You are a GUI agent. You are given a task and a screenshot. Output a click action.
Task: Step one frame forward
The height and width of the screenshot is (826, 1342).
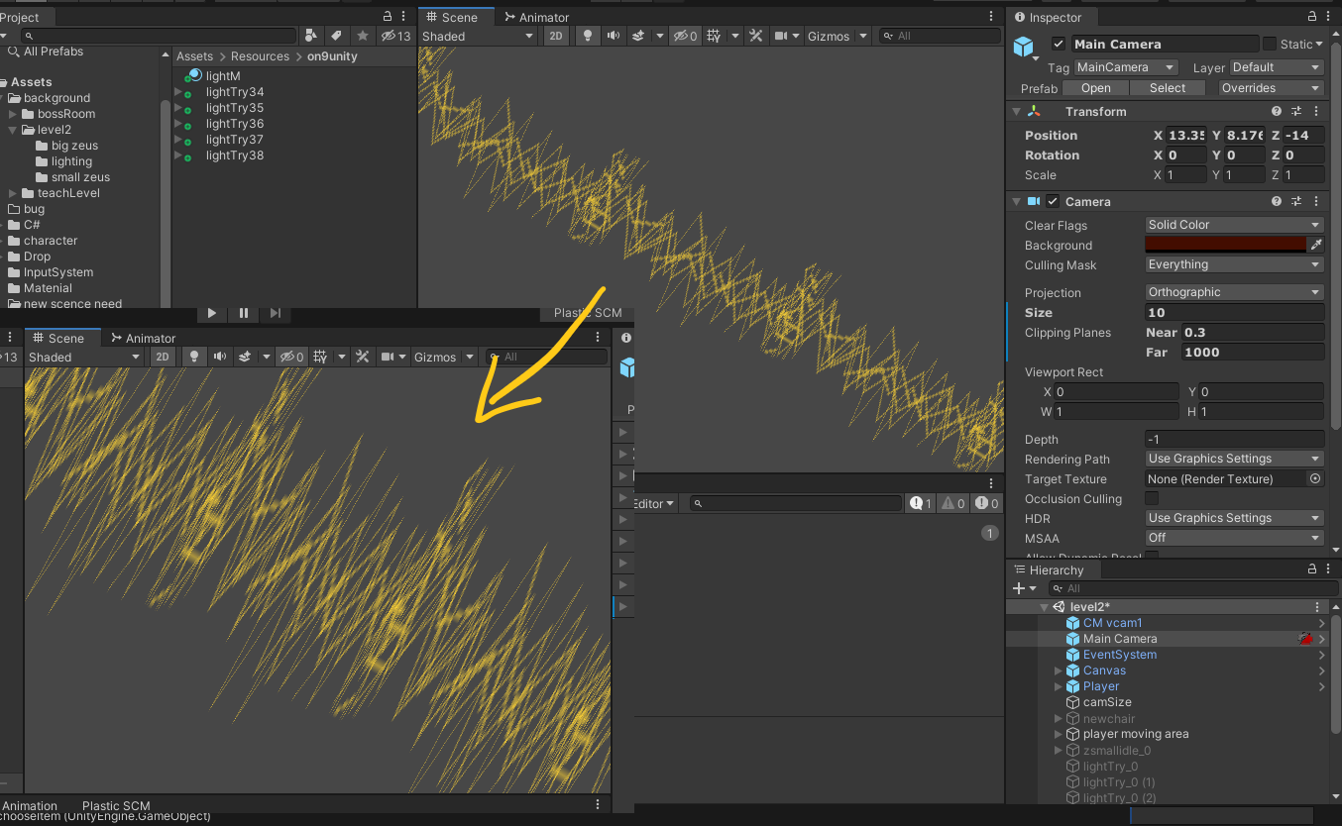pyautogui.click(x=275, y=313)
